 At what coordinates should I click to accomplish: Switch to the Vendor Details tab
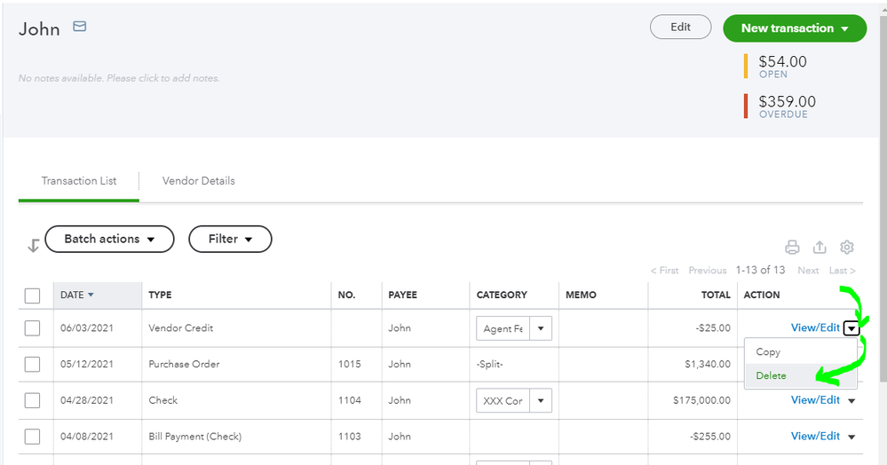tap(199, 181)
